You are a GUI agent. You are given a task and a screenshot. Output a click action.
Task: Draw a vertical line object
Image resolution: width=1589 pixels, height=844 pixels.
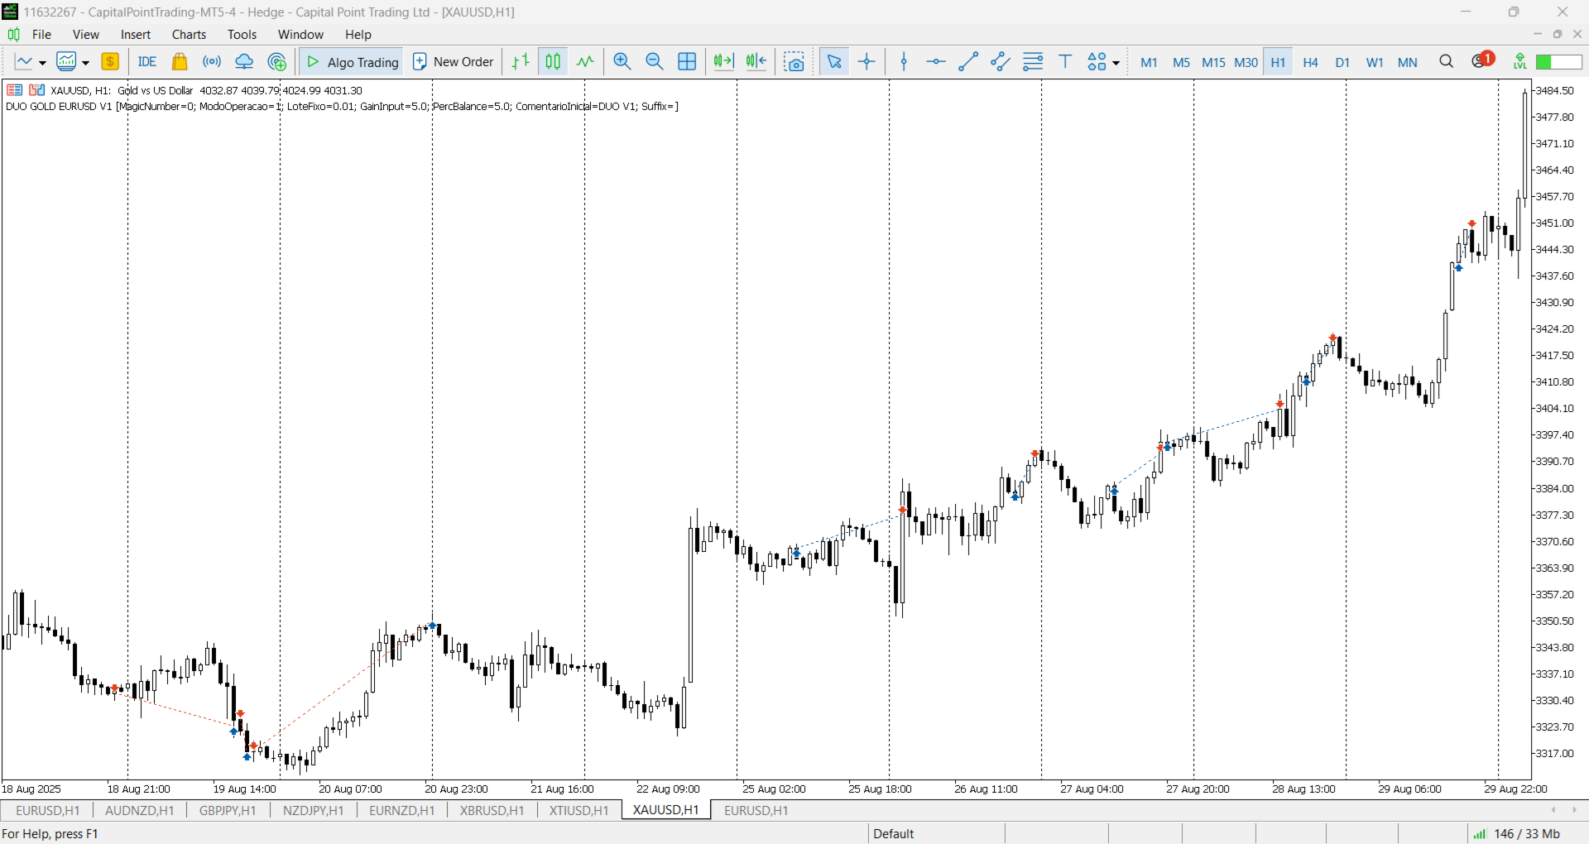click(x=904, y=62)
